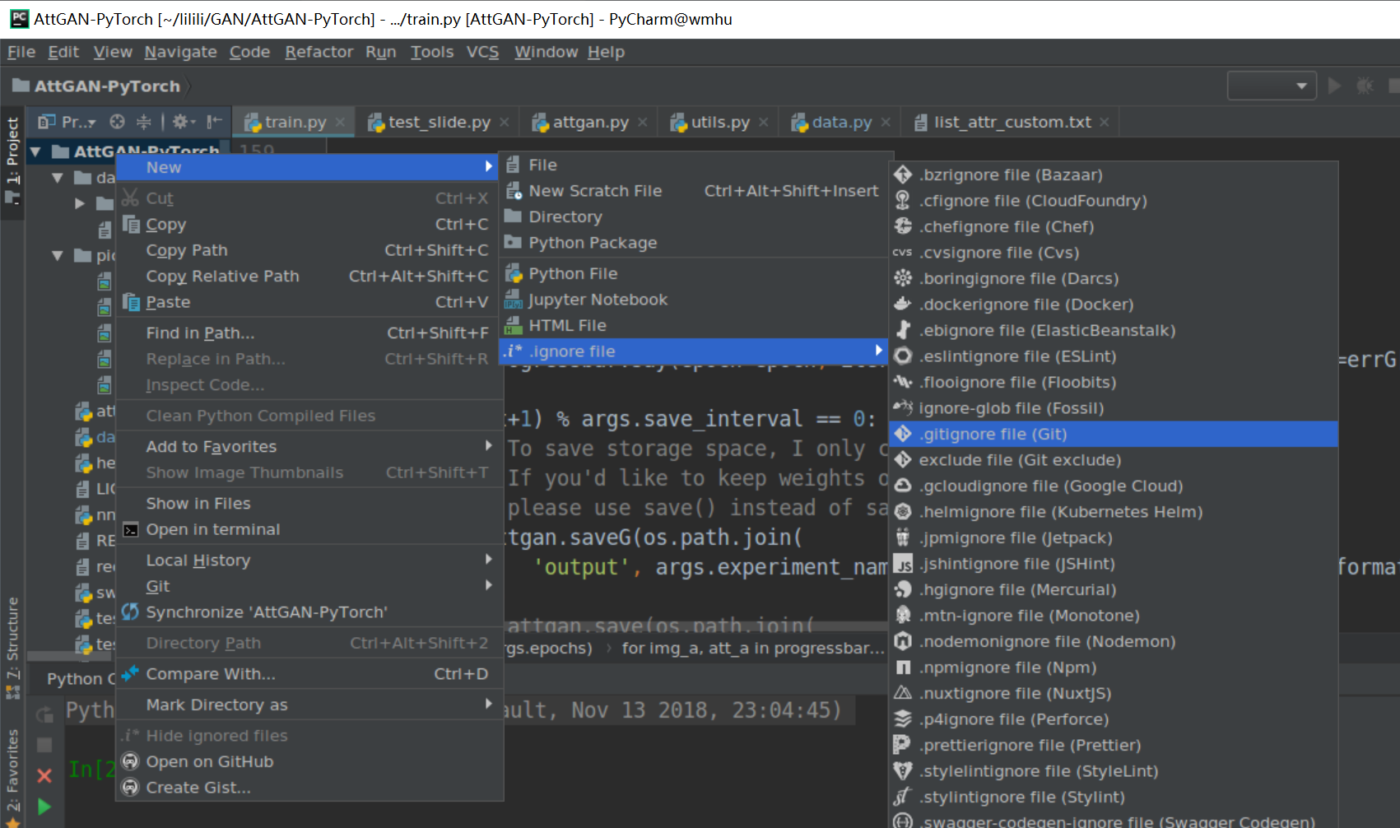The image size is (1400, 828).
Task: Close the data.py tab
Action: [886, 122]
